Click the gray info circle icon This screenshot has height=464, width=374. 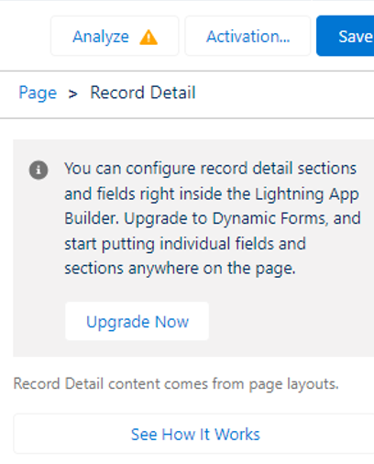[x=38, y=170]
